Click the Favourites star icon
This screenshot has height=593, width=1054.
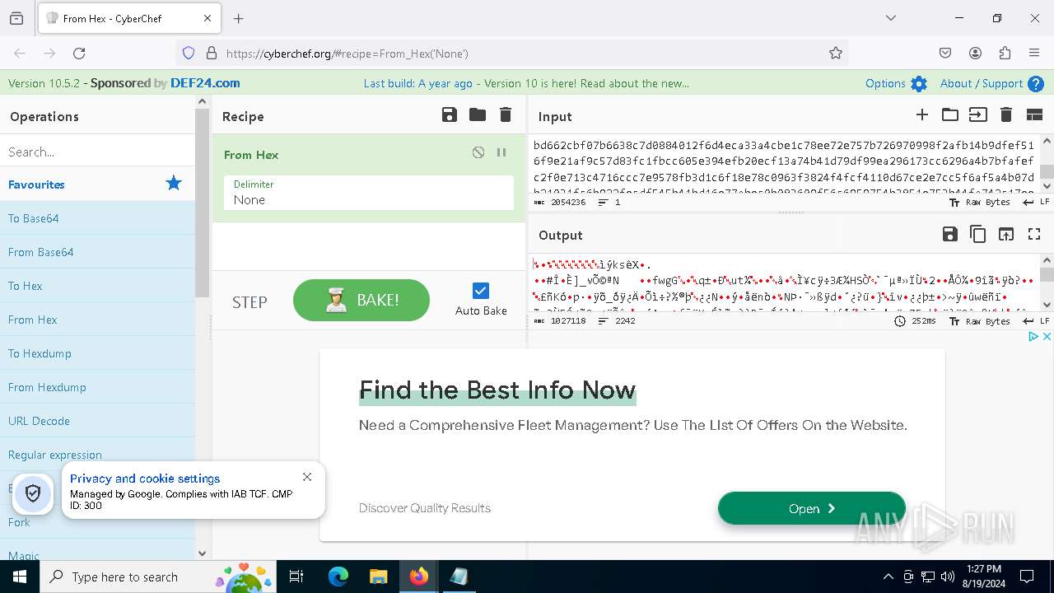tap(174, 183)
